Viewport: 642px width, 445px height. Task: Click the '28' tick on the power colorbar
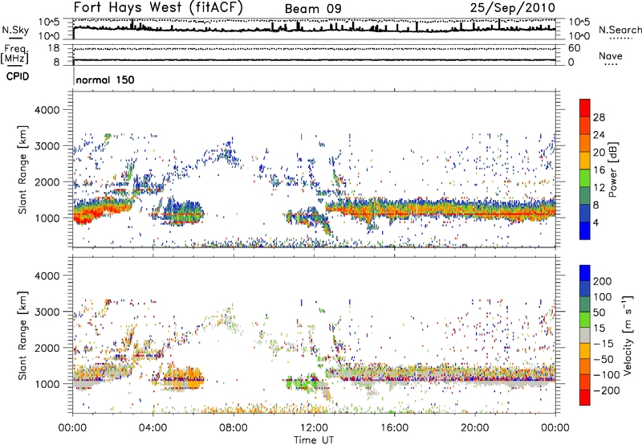coord(599,117)
